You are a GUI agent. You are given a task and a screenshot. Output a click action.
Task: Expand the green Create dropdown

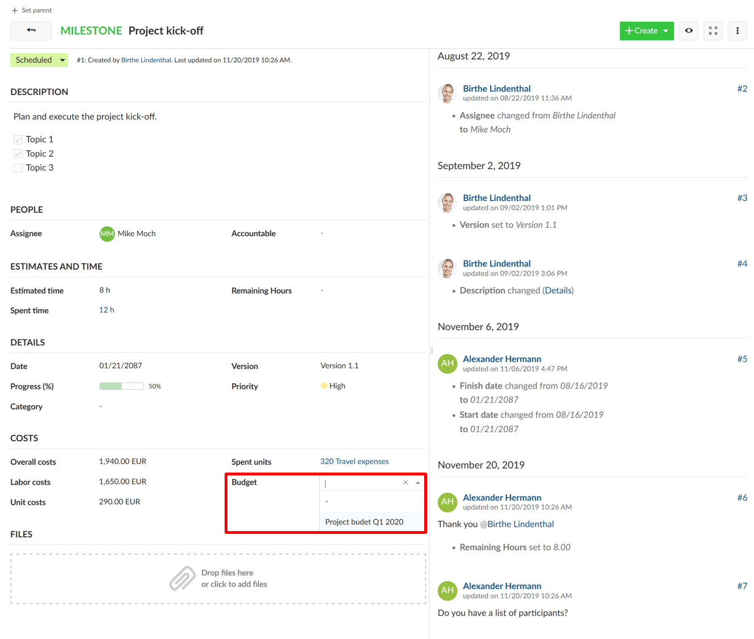pyautogui.click(x=665, y=31)
